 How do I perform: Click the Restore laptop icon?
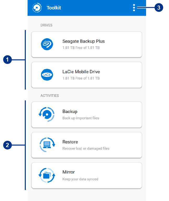coord(47,145)
